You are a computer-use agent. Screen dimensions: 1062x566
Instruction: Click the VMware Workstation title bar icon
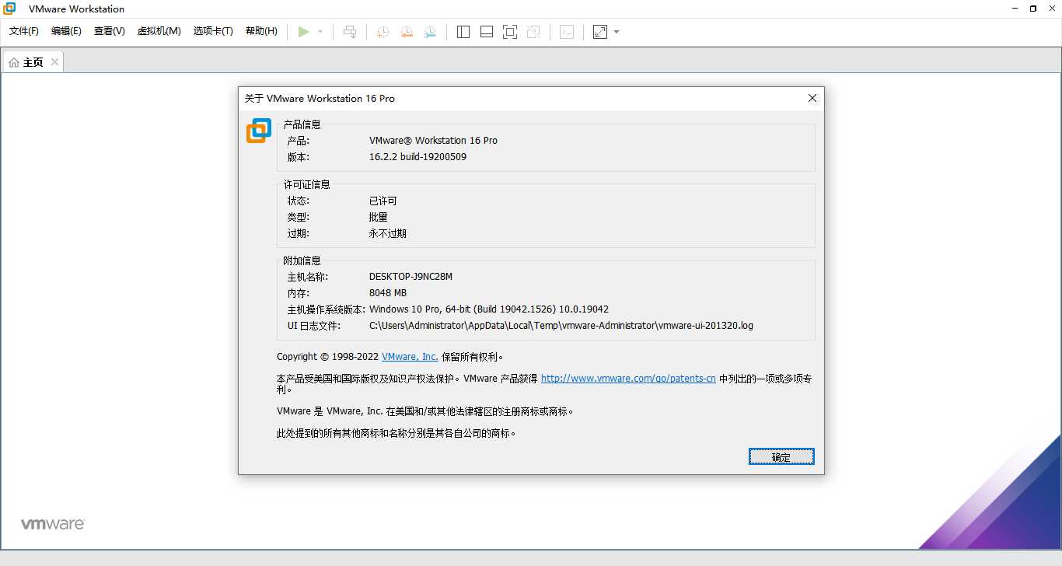(9, 9)
